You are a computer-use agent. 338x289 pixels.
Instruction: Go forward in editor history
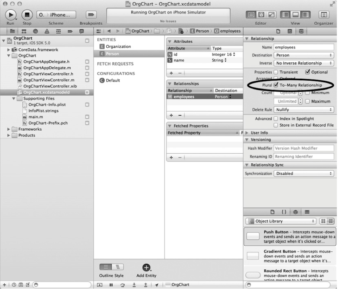pyautogui.click(x=118, y=31)
